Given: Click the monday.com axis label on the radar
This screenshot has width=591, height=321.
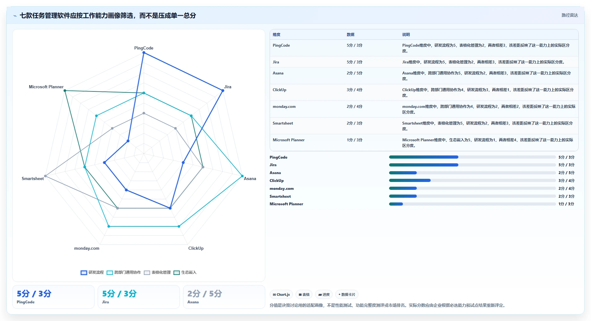Looking at the screenshot, I should (x=87, y=248).
